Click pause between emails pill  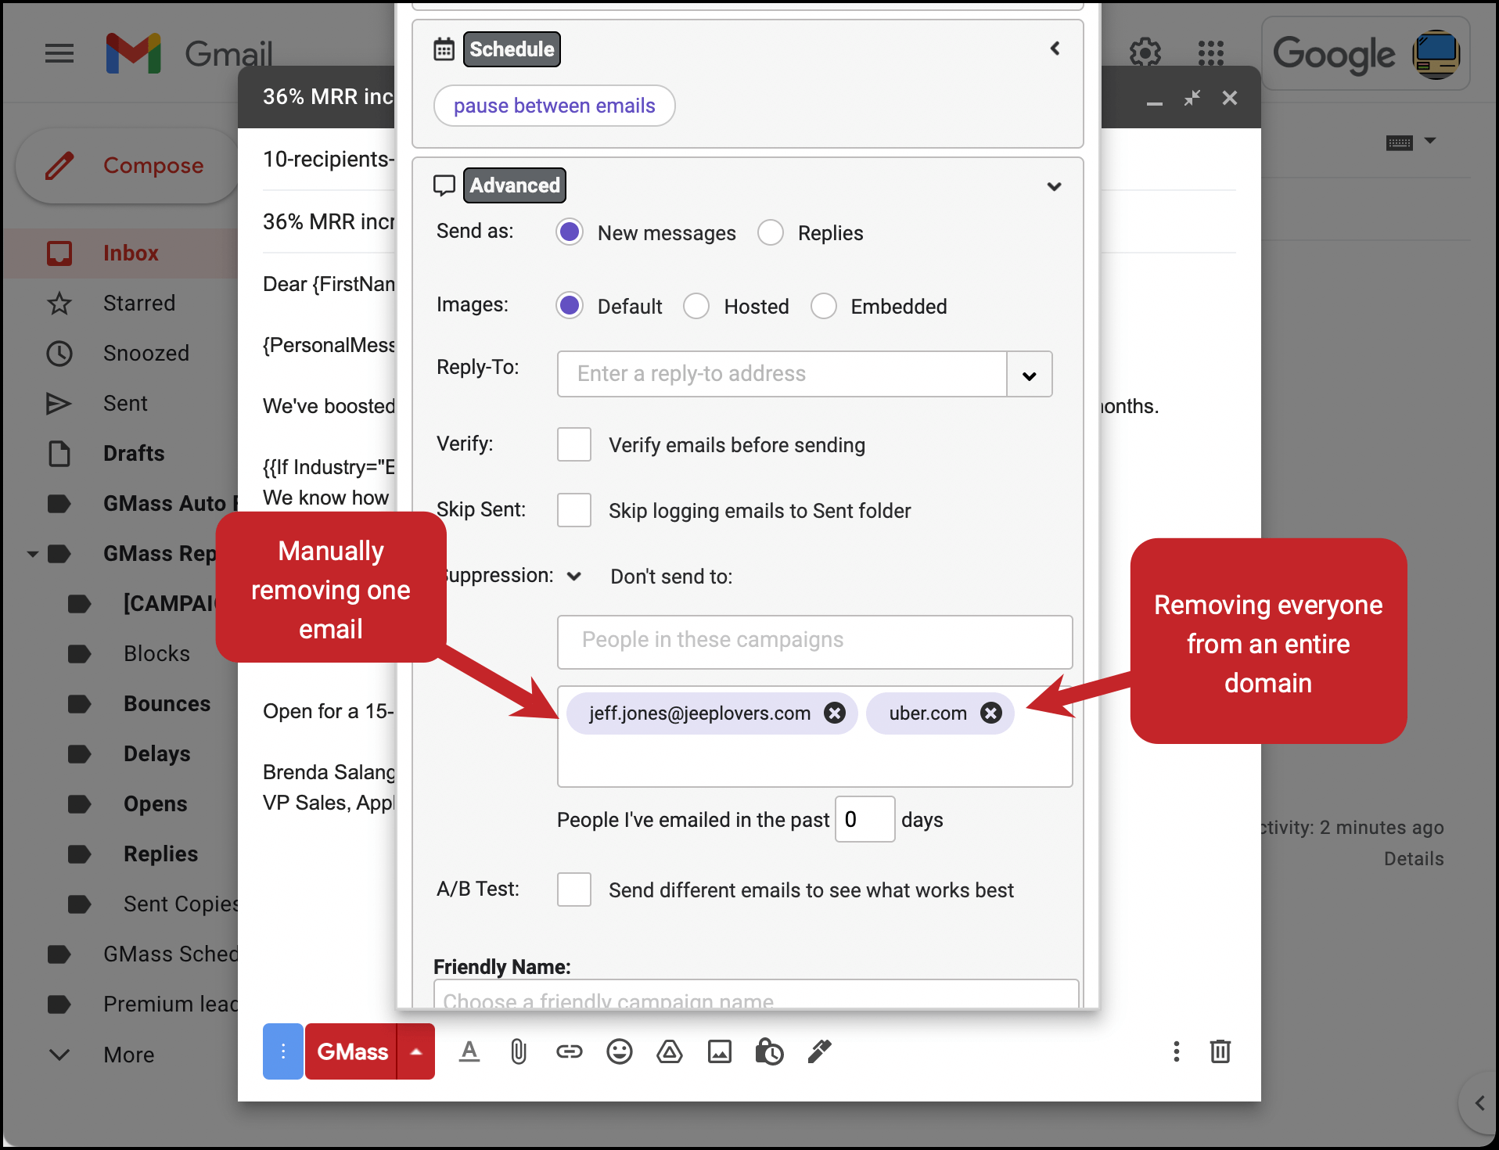pyautogui.click(x=554, y=106)
